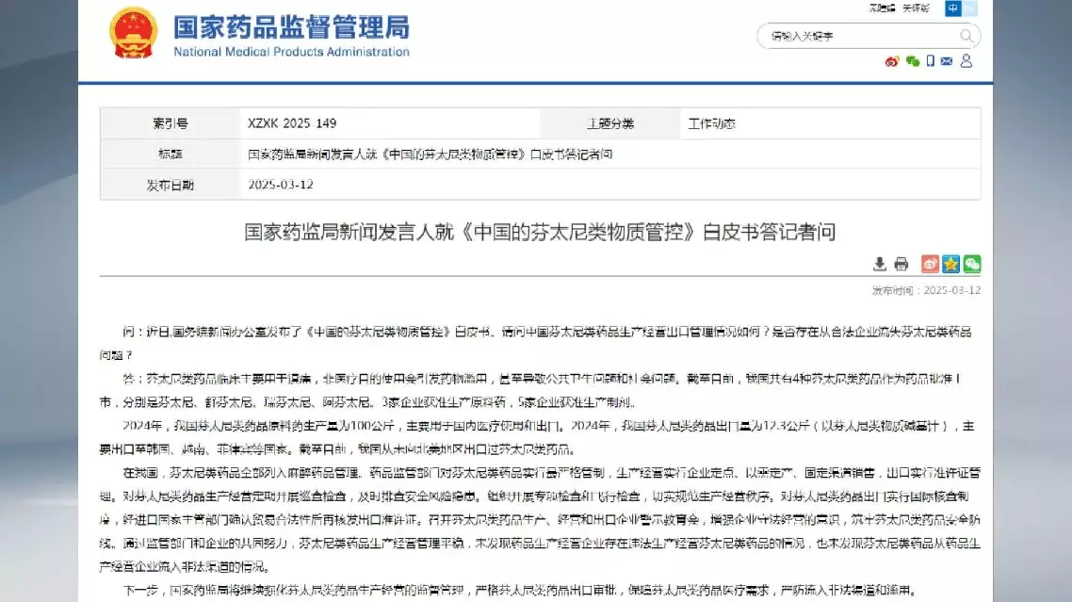Click the 国家药品监督管理局 site title
This screenshot has width=1072, height=602.
tap(291, 26)
